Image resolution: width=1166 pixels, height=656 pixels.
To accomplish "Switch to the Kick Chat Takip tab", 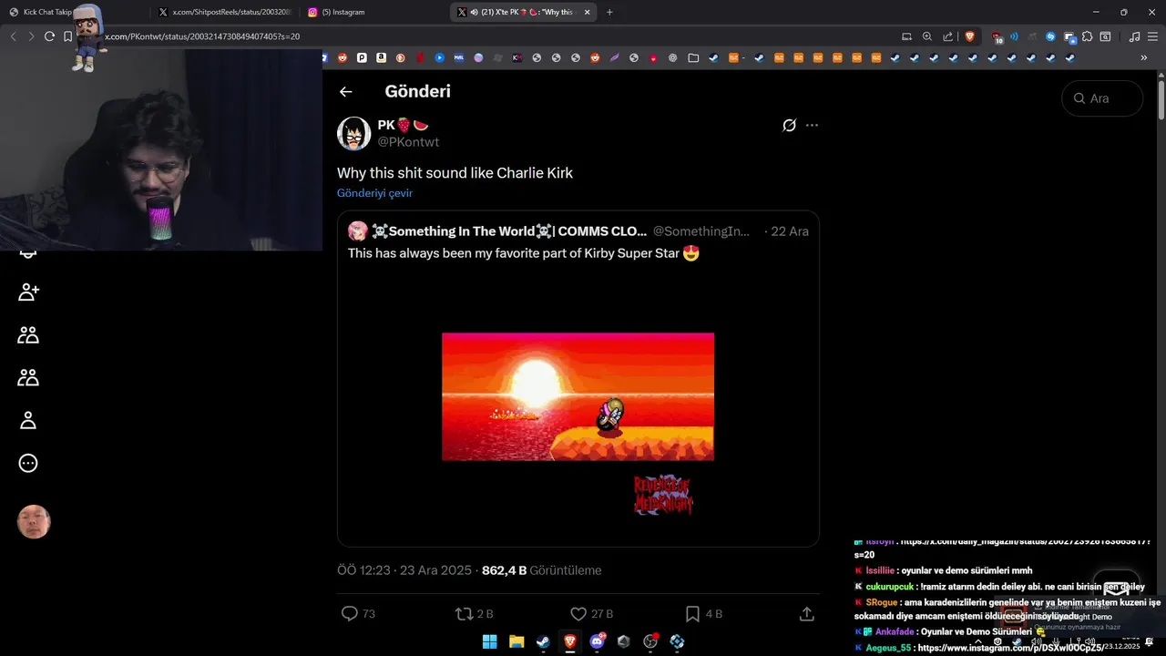I will [73, 12].
